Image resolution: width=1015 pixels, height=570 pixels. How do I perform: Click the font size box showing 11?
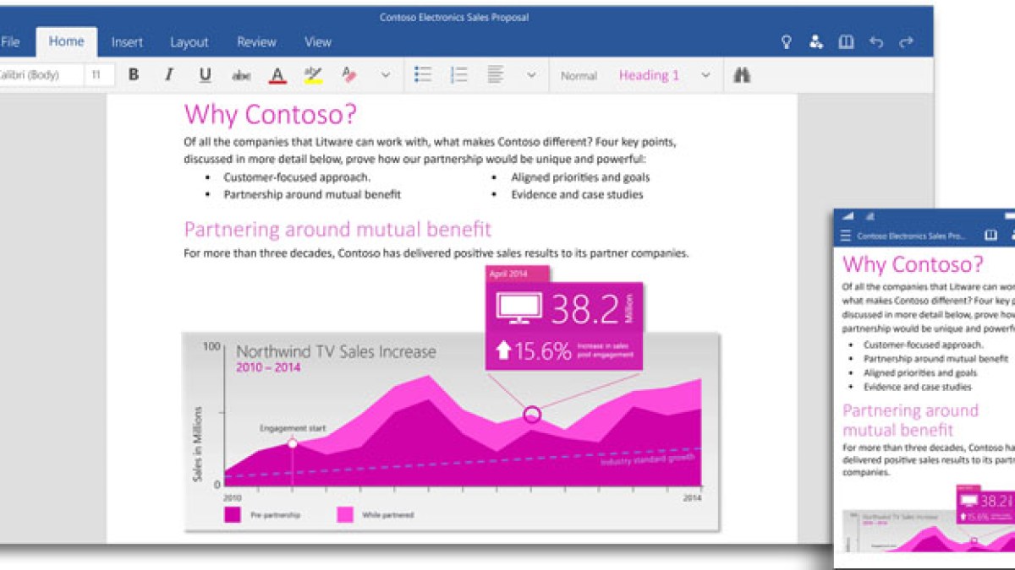pos(97,75)
